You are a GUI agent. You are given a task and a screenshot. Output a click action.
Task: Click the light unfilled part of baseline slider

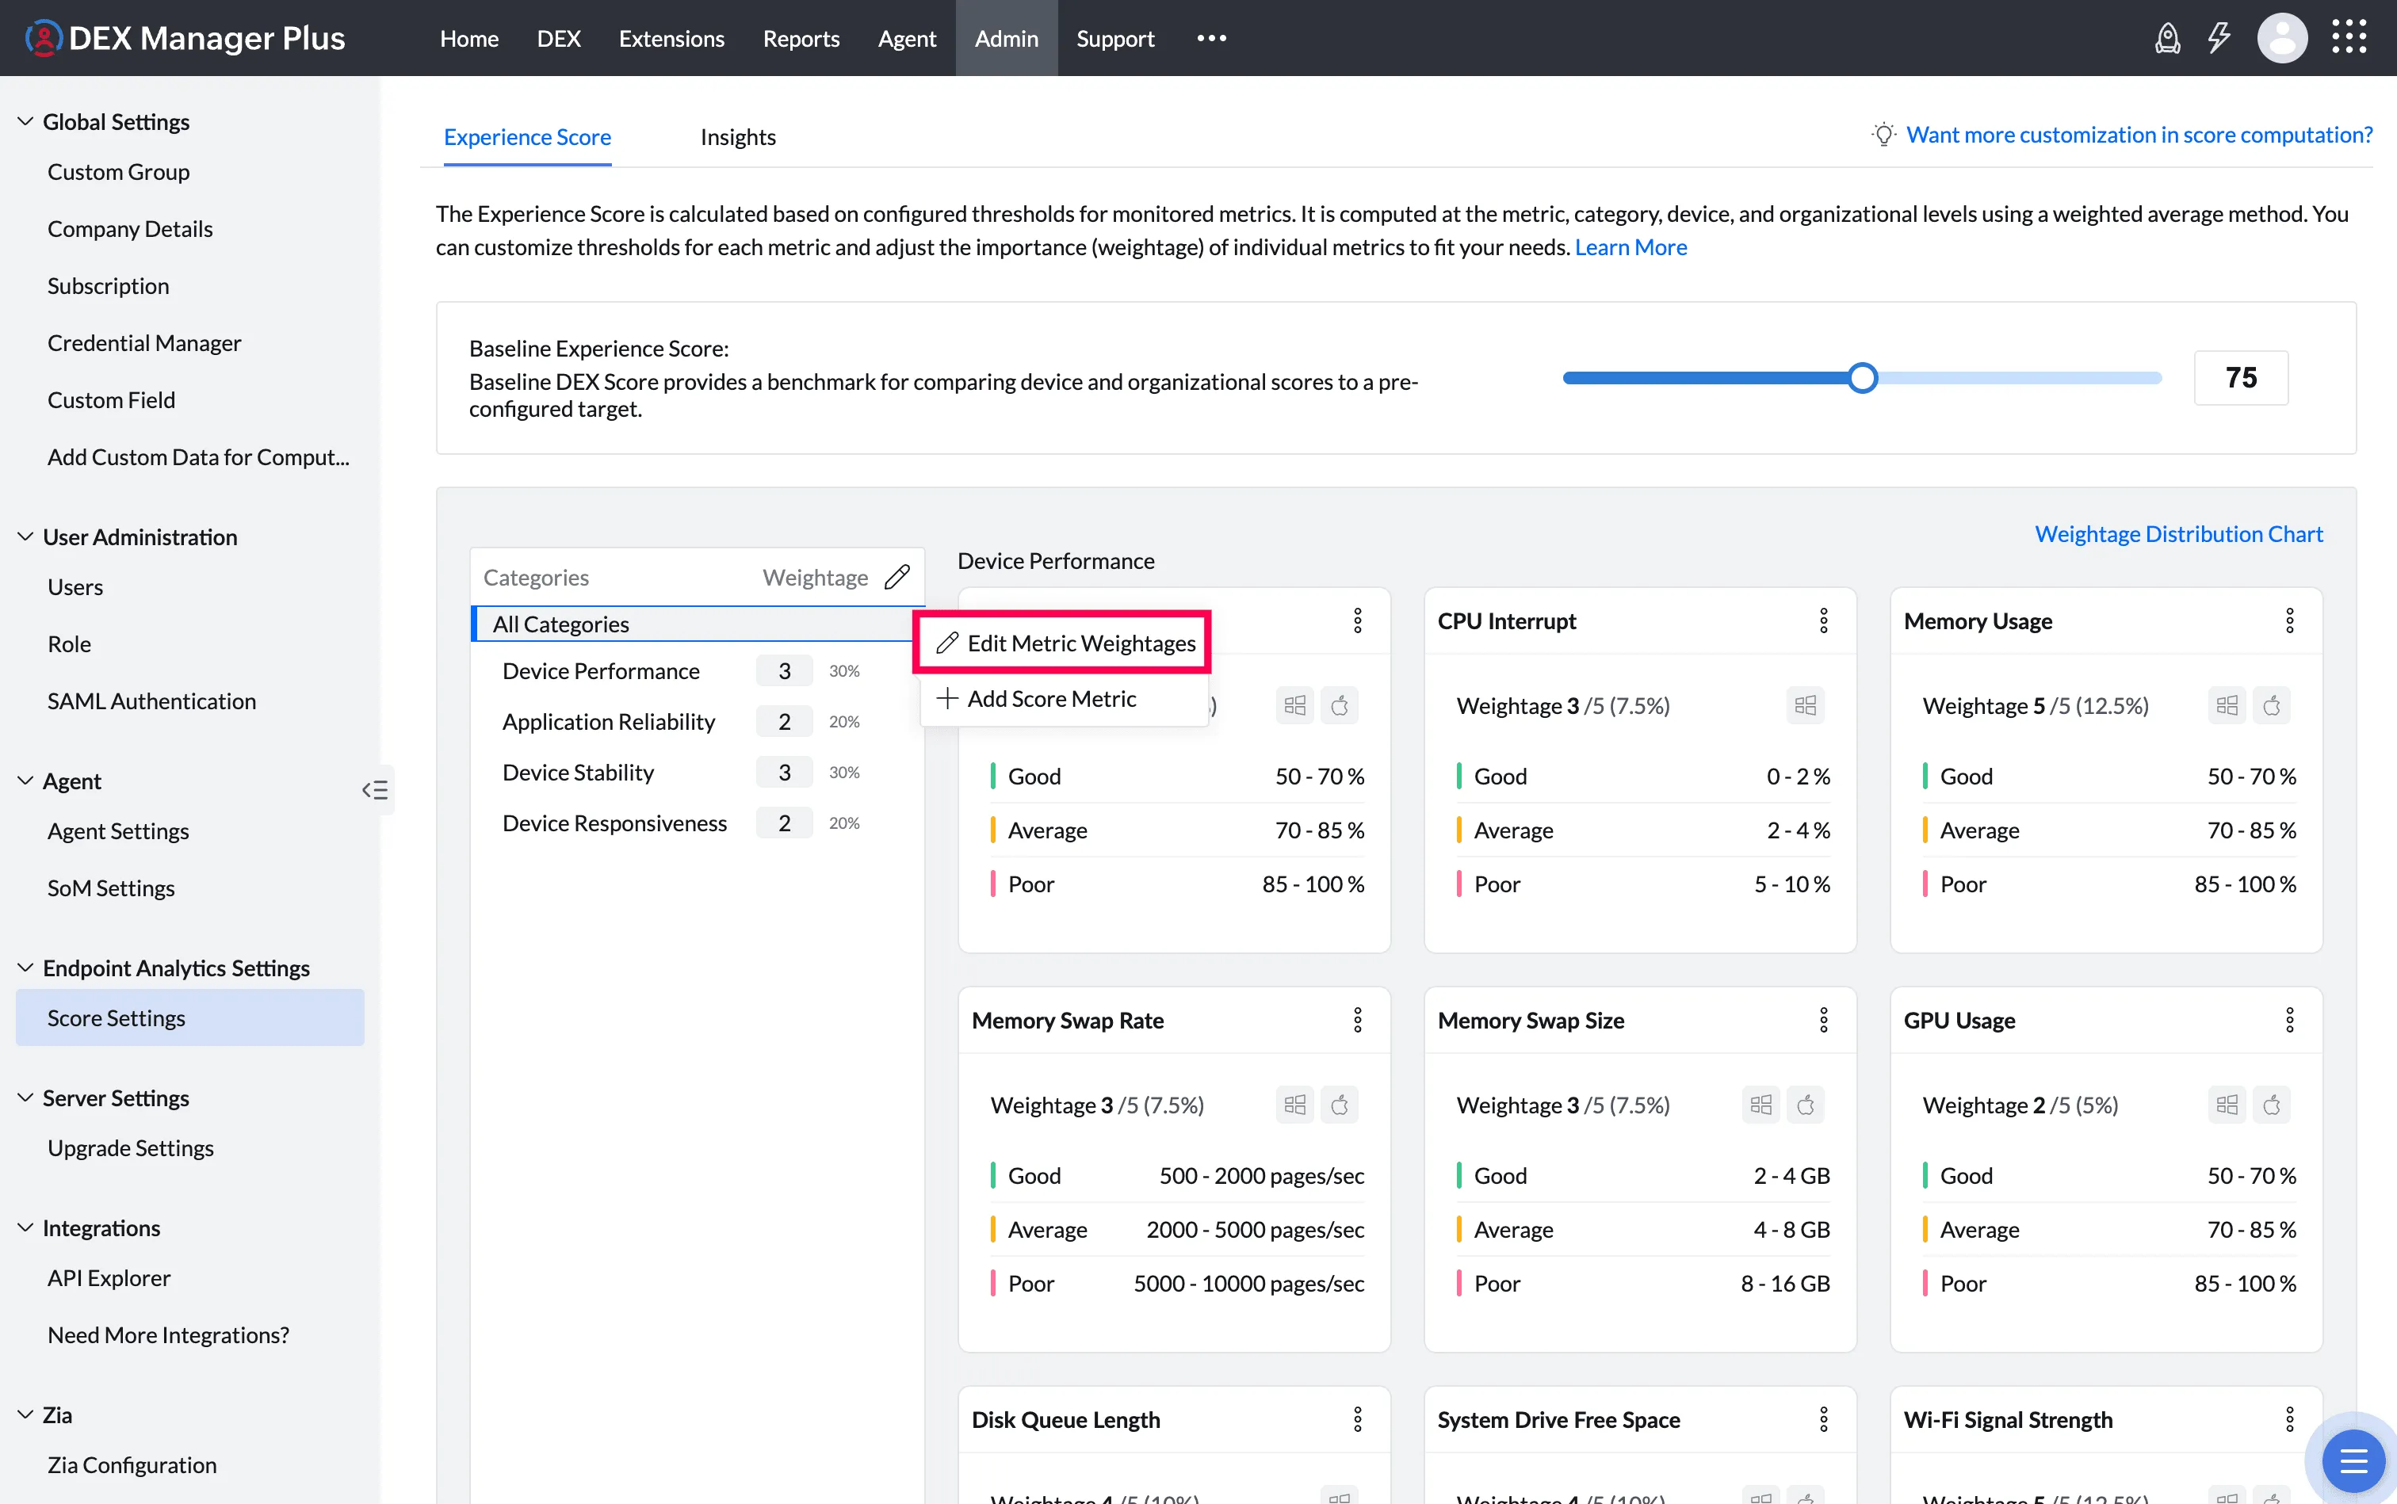click(2020, 378)
